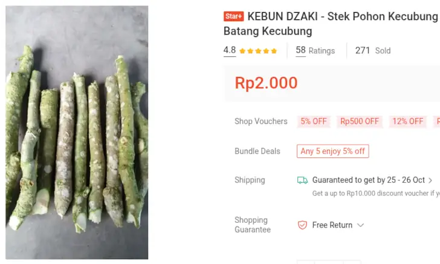Claim the 5% OFF shop voucher
Image resolution: width=440 pixels, height=264 pixels.
[x=313, y=121]
